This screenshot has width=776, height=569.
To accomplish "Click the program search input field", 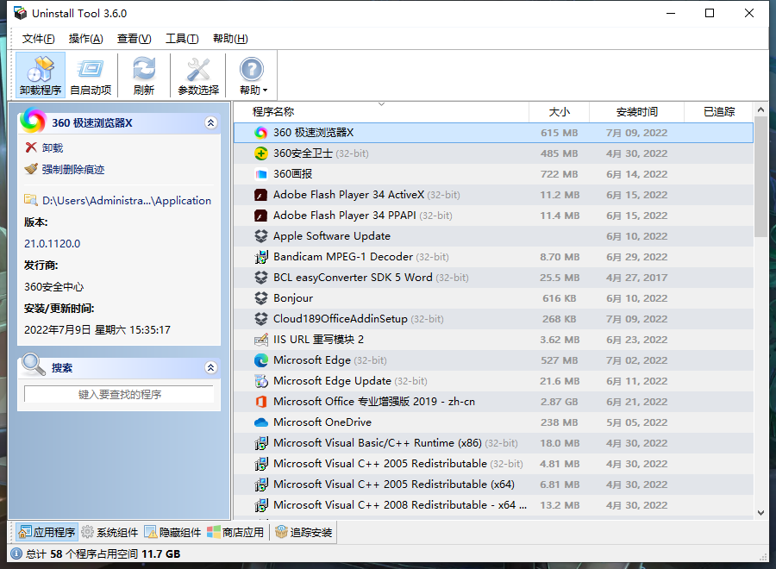I will point(119,394).
